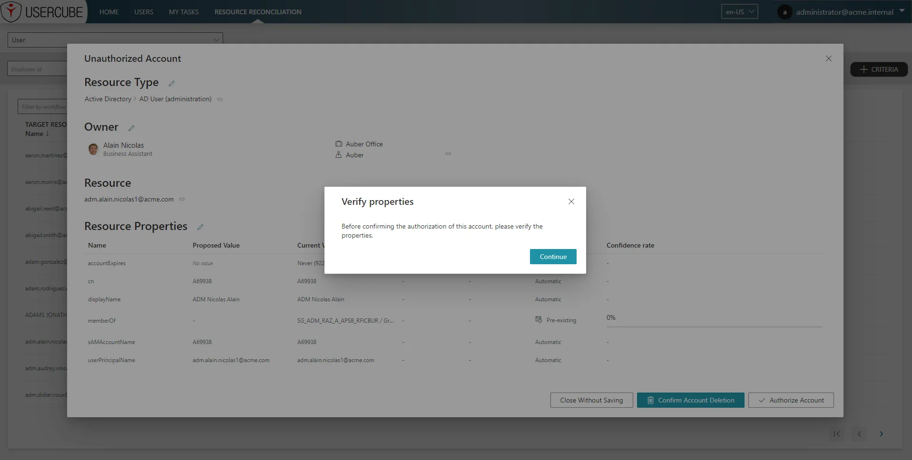Click Alain Nicolas owner photo
Screen dimensions: 912x460
(x=93, y=149)
